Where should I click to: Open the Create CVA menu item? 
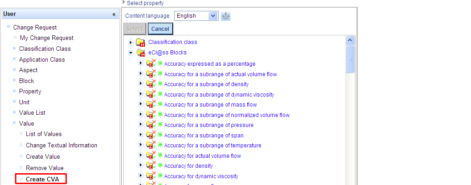[x=42, y=179]
